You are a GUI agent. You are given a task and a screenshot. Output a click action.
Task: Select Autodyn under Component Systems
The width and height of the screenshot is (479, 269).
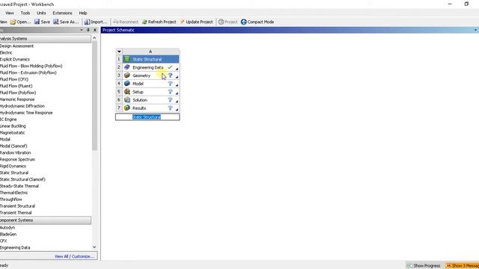click(x=7, y=227)
